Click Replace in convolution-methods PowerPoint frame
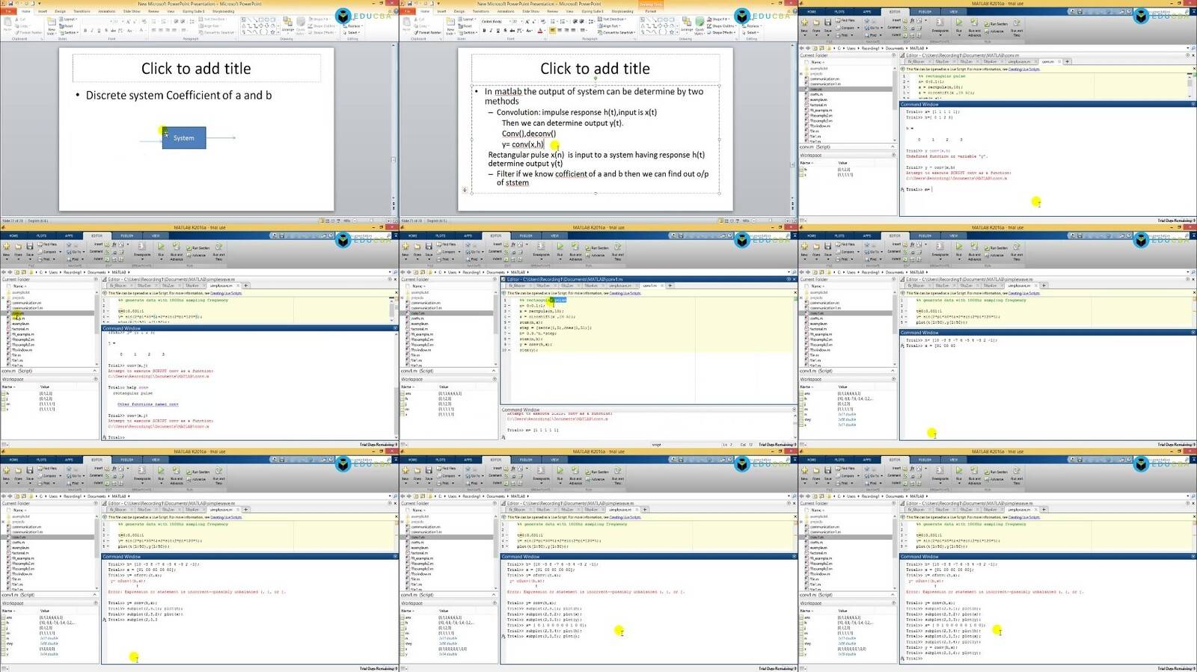The height and width of the screenshot is (672, 1197). pyautogui.click(x=753, y=25)
